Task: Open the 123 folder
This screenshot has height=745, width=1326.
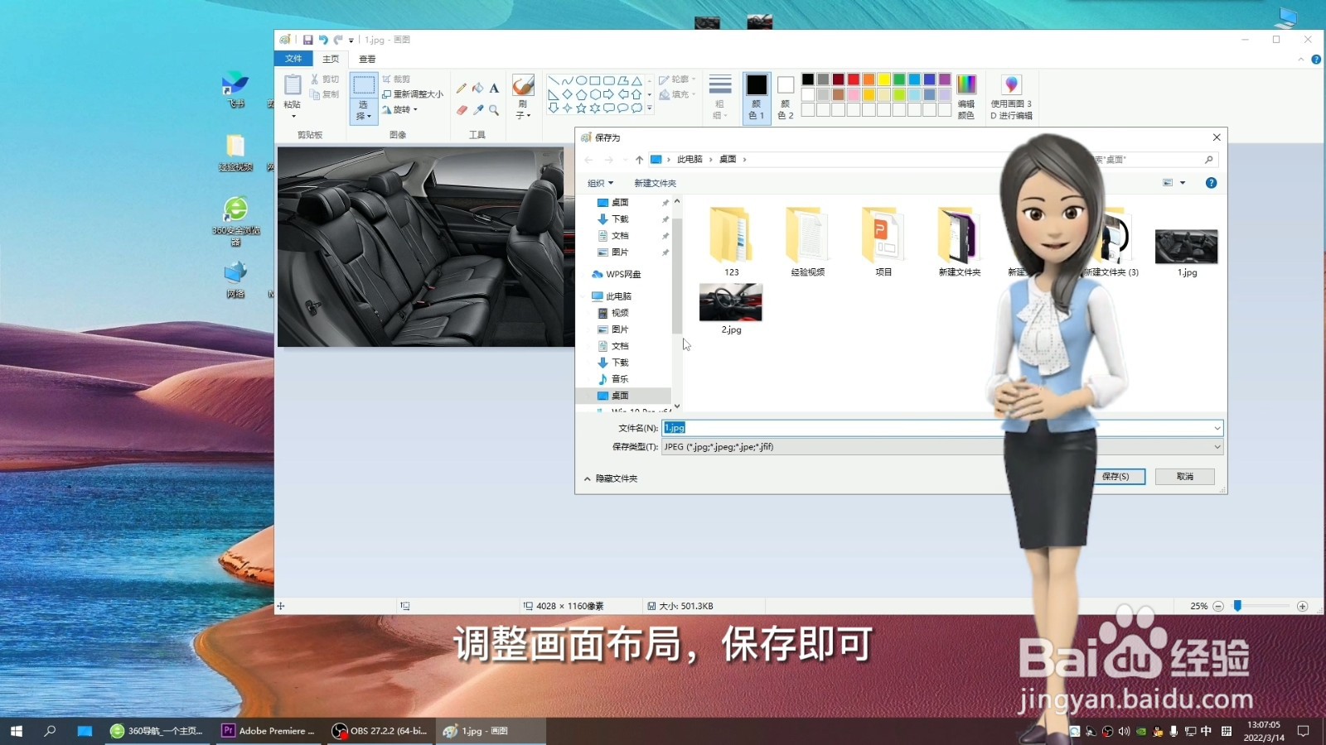Action: coord(731,242)
